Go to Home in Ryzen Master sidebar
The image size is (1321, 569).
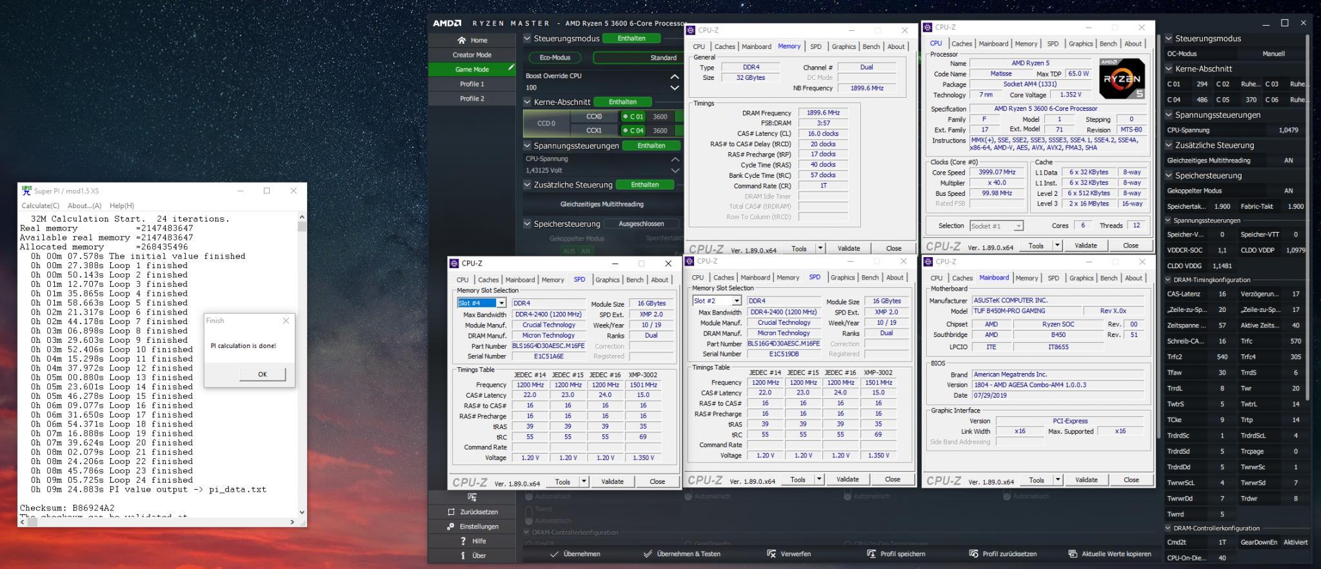tap(472, 40)
